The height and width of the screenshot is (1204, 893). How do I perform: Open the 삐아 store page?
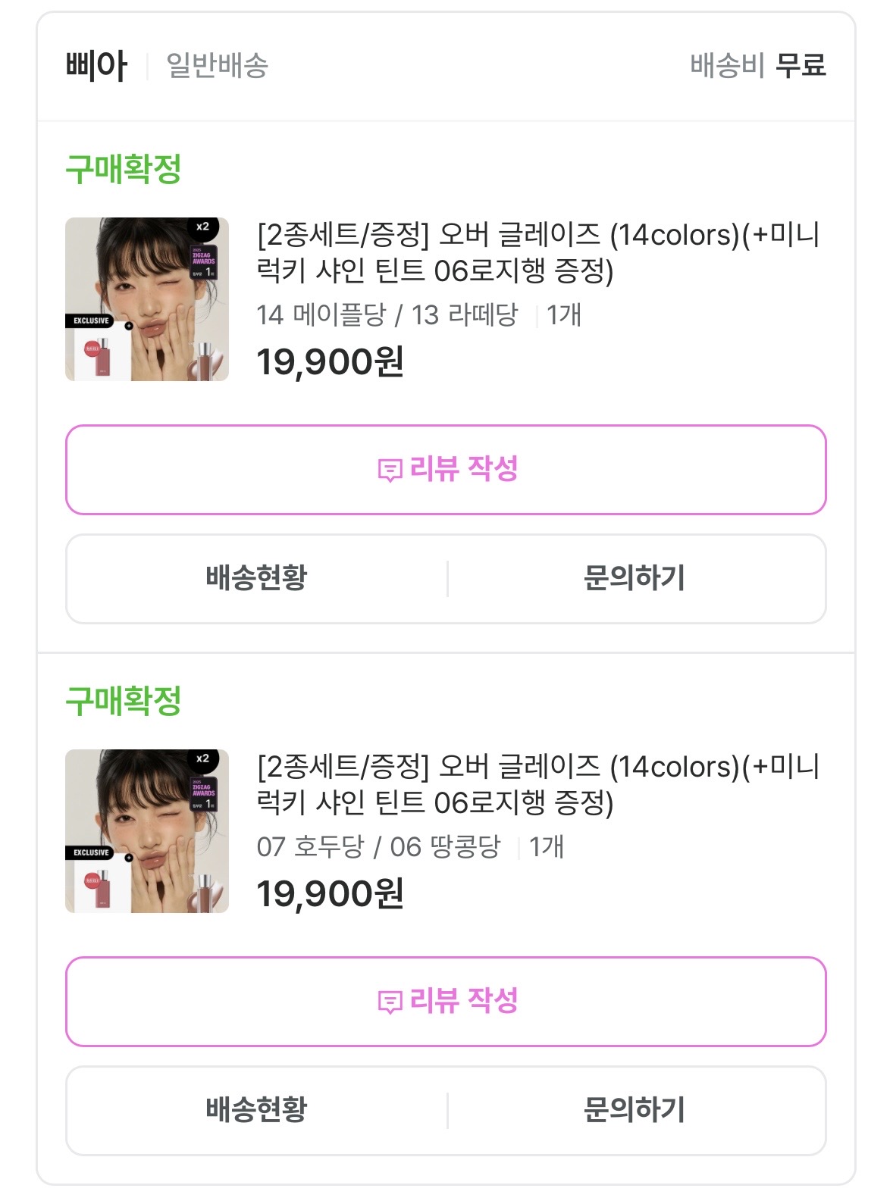pyautogui.click(x=96, y=66)
